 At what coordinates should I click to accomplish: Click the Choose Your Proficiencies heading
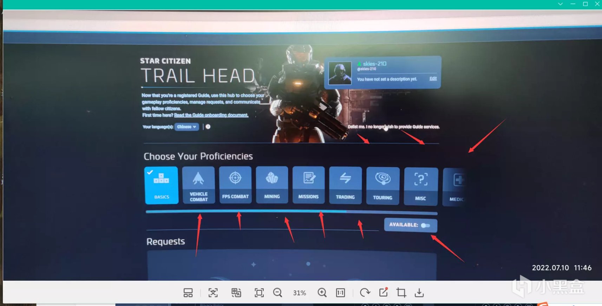click(198, 156)
